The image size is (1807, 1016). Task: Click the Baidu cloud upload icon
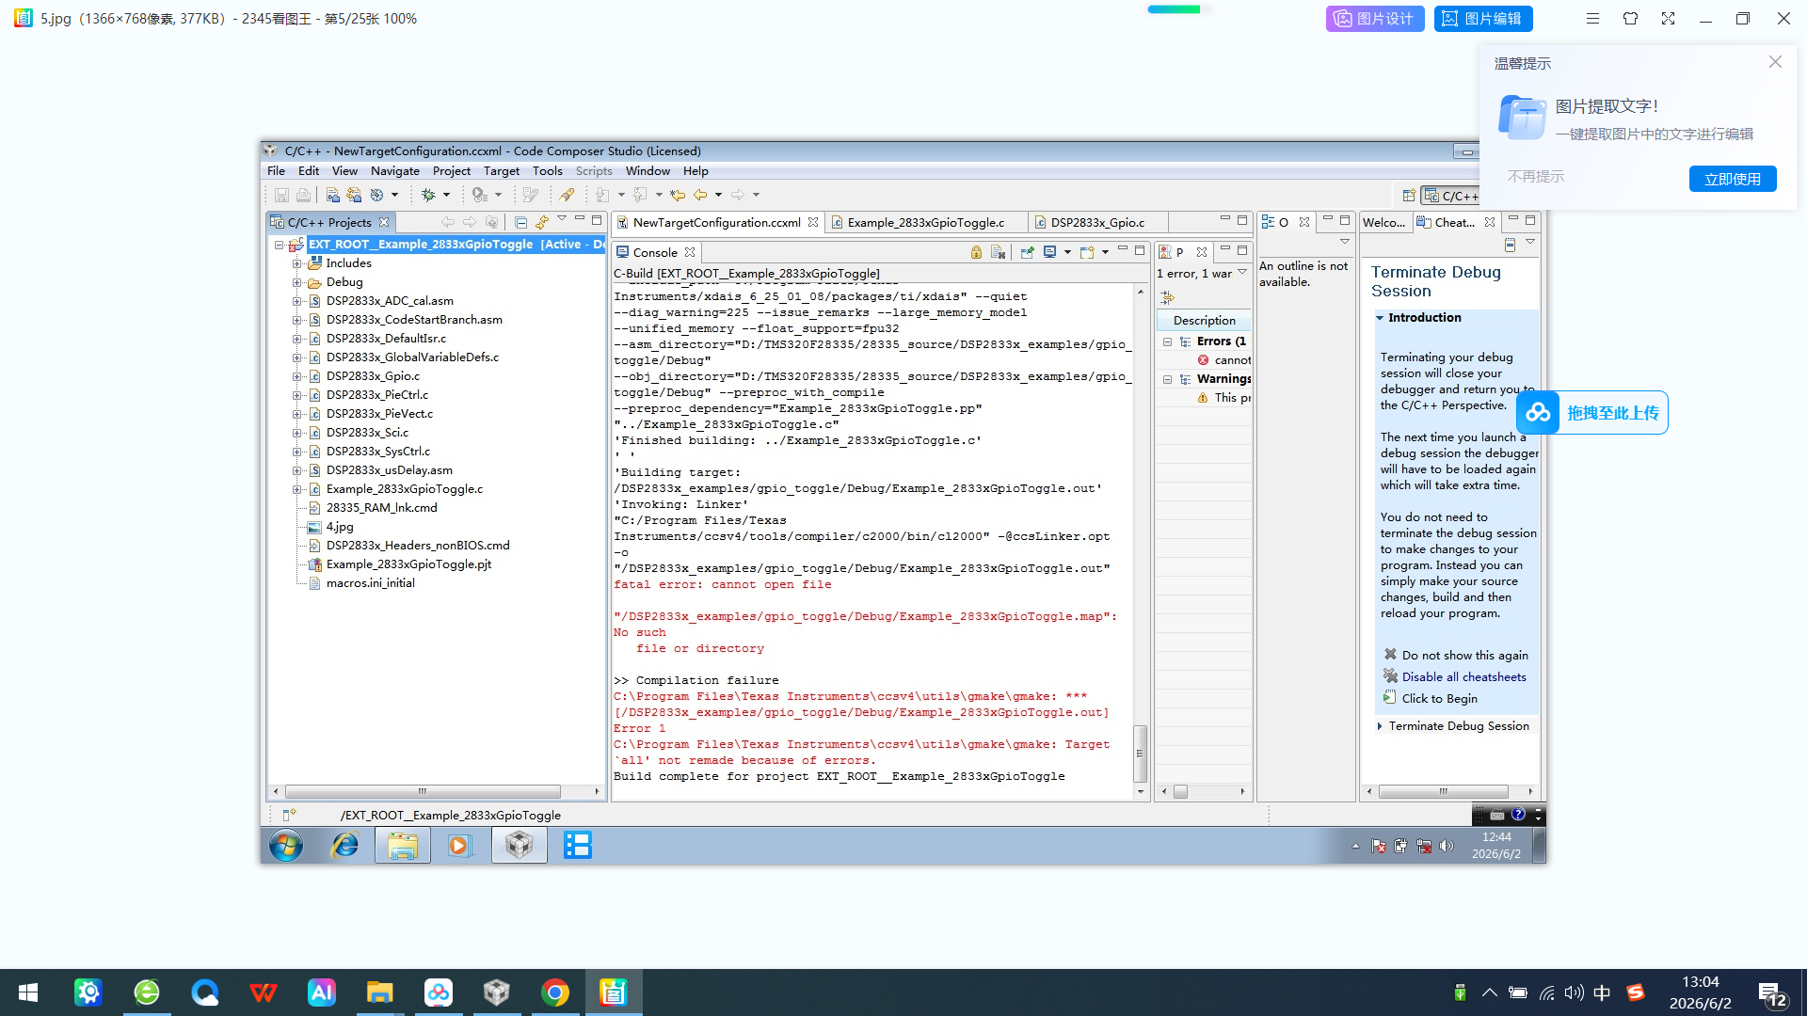tap(1538, 412)
